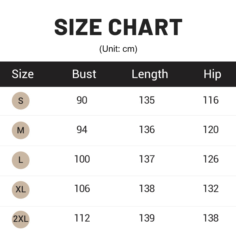Click the S size circle badge
Viewport: 236px width, 236px height.
tap(21, 101)
